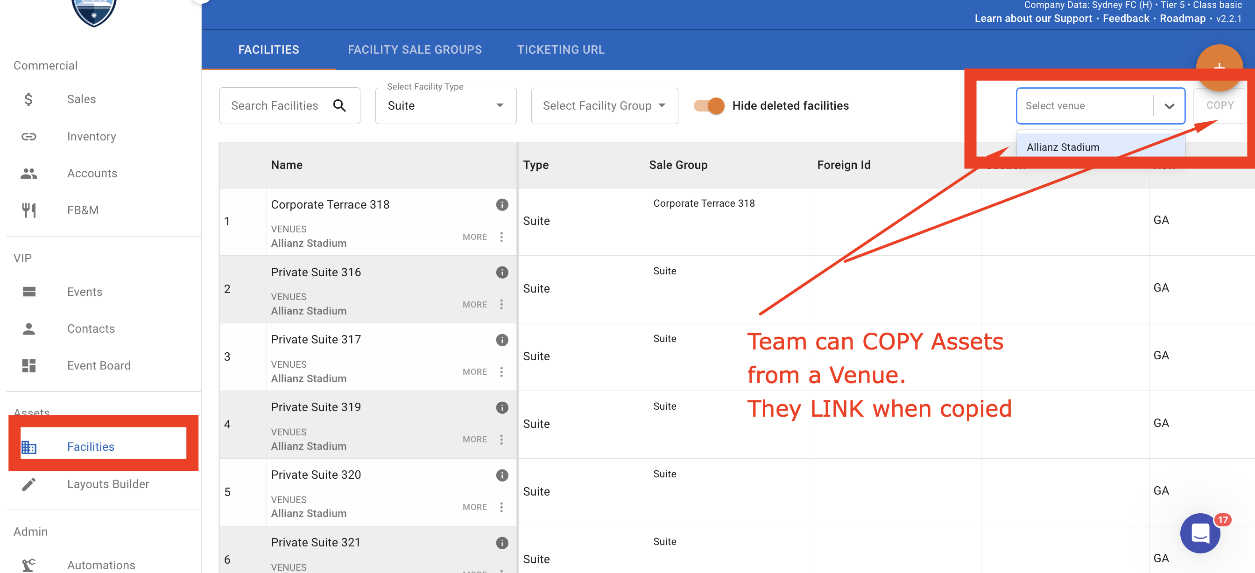
Task: Click info icon for Private Suite 319
Action: (x=502, y=407)
